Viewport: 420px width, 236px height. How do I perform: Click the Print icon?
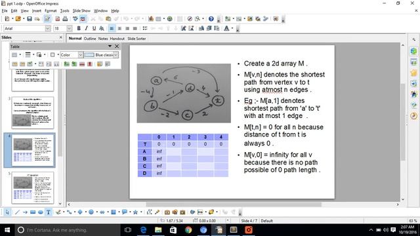click(65, 19)
